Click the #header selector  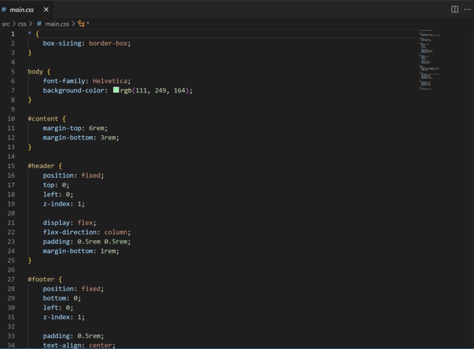41,166
